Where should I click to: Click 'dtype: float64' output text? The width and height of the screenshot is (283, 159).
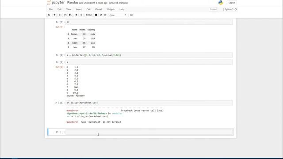point(76,96)
